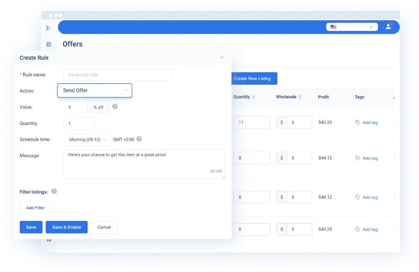
Task: Expand the sidebar with double-chevron icon
Action: click(x=48, y=28)
